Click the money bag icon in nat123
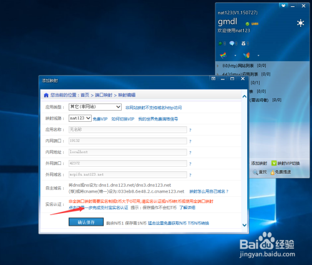The width and height of the screenshot is (312, 265). 243,43
